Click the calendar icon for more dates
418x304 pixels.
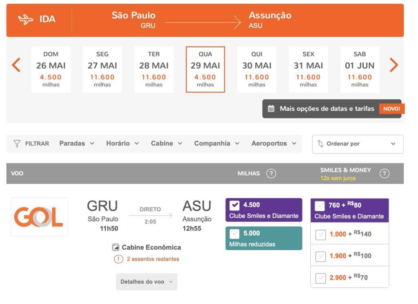coord(271,109)
